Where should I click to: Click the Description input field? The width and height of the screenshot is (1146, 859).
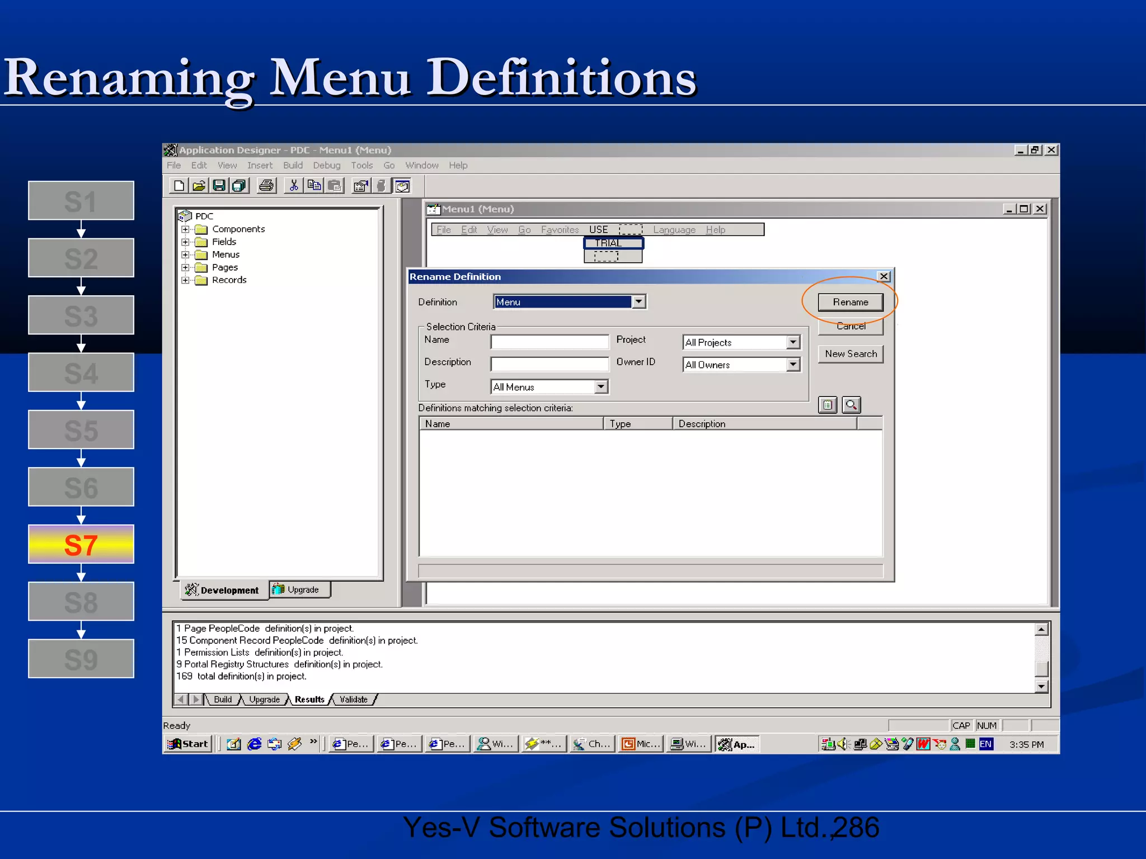coord(549,364)
